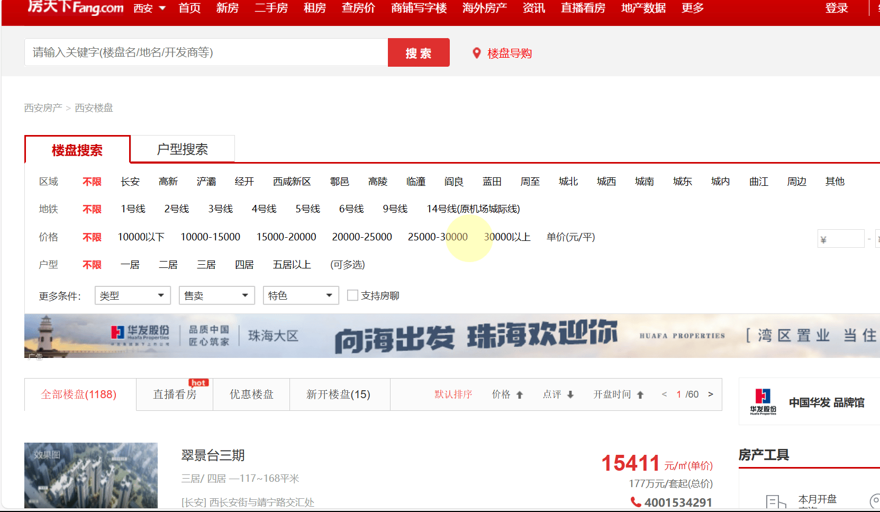Open the 翠景台三期 listing title
This screenshot has width=880, height=512.
coord(213,455)
